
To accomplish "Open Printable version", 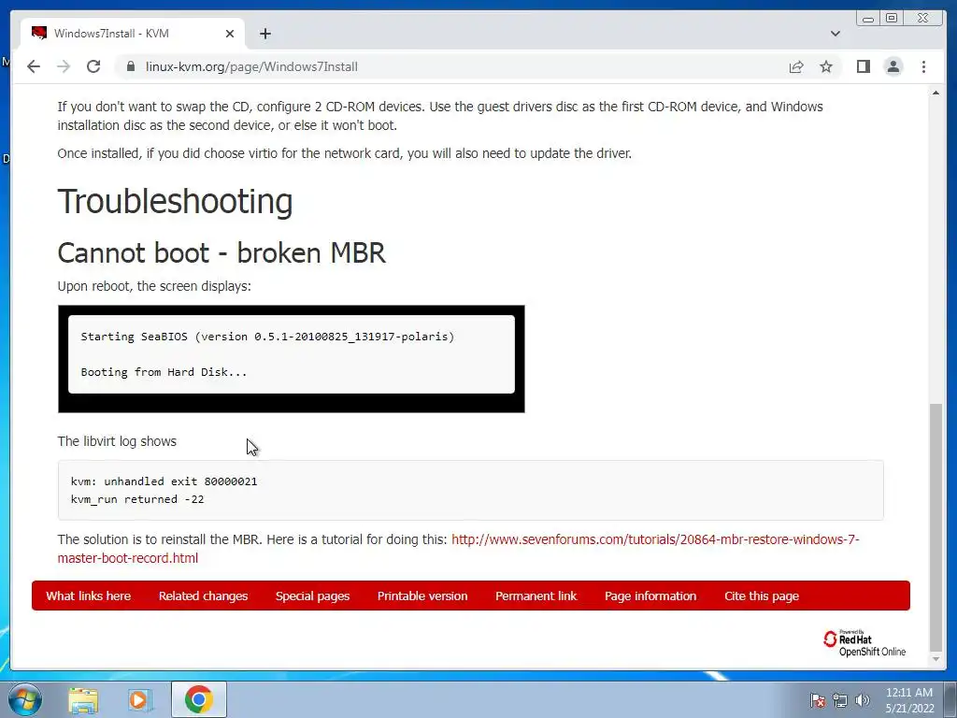I will (422, 596).
